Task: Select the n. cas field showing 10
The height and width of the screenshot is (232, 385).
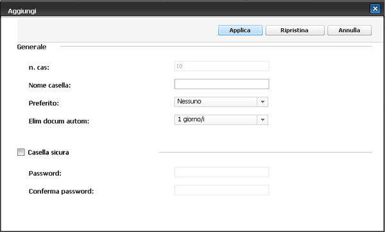Action: pyautogui.click(x=221, y=66)
